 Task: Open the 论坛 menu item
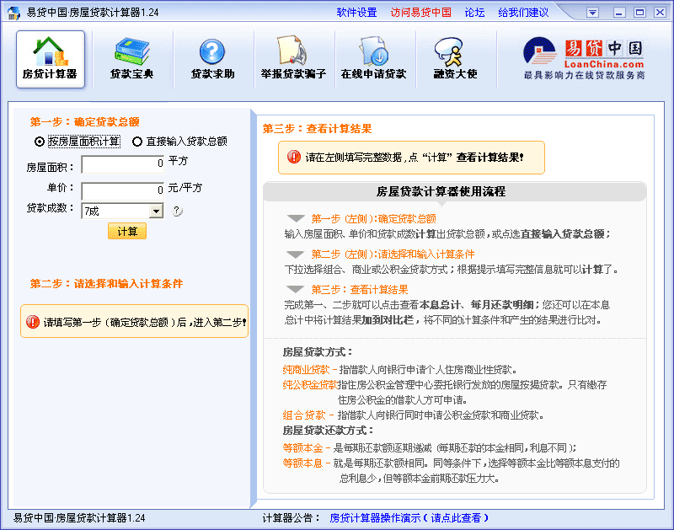coord(474,13)
